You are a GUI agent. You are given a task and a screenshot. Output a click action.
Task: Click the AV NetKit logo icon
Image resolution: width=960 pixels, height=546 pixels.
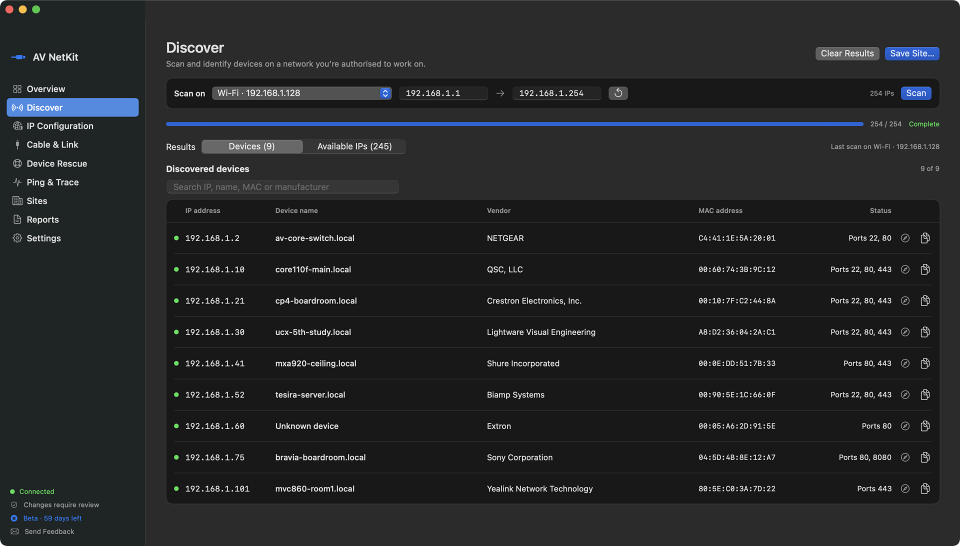coord(18,57)
